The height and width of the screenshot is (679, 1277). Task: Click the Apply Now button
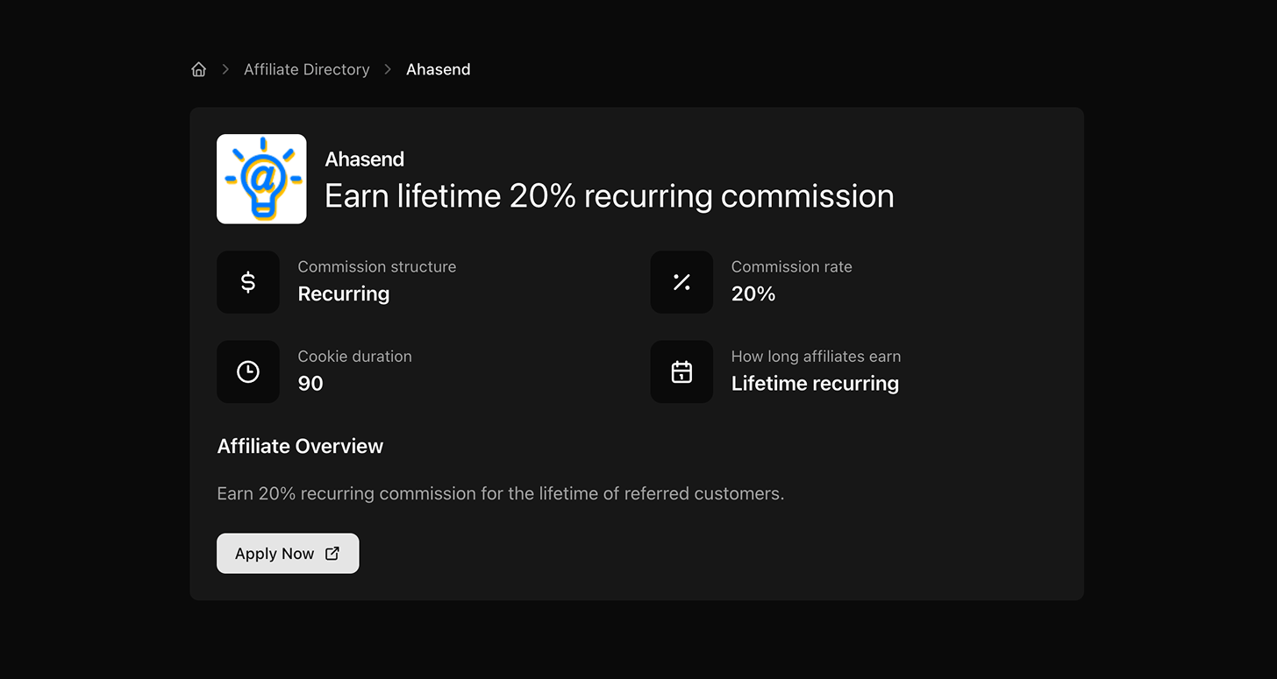click(x=288, y=553)
